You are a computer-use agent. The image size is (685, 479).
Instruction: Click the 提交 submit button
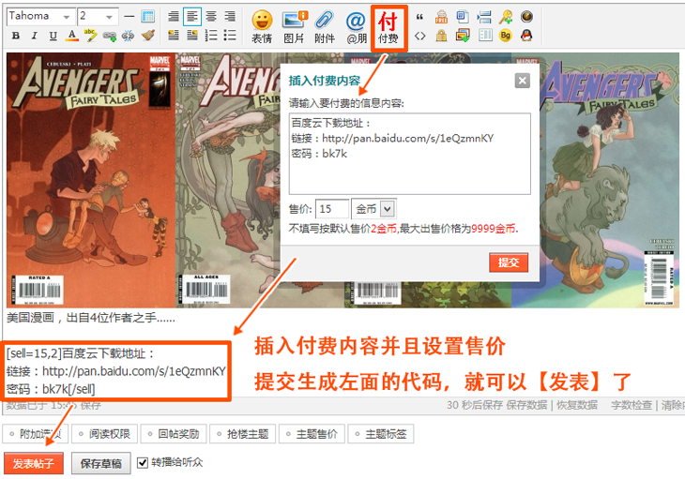pos(509,262)
